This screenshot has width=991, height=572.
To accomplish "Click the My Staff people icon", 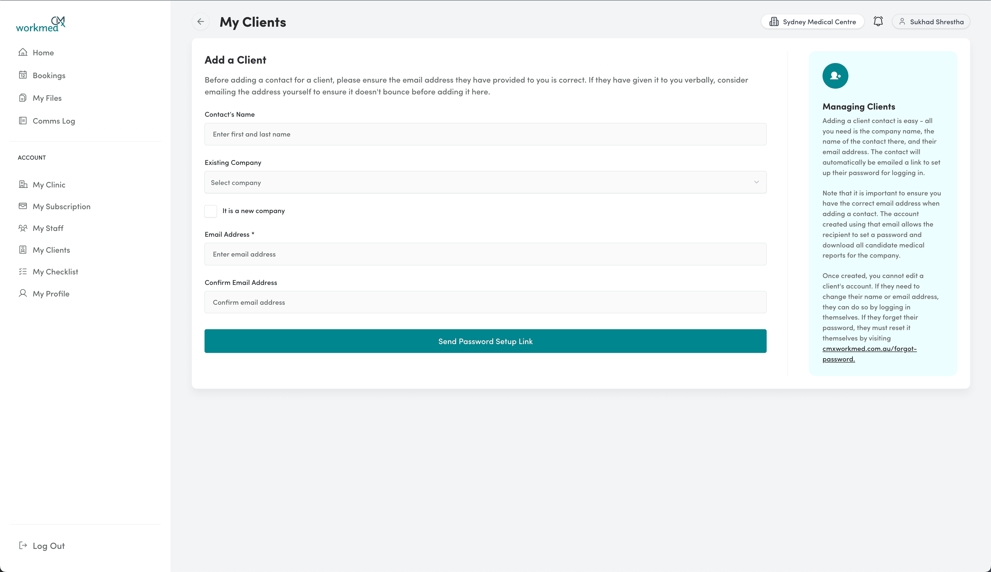I will tap(23, 228).
